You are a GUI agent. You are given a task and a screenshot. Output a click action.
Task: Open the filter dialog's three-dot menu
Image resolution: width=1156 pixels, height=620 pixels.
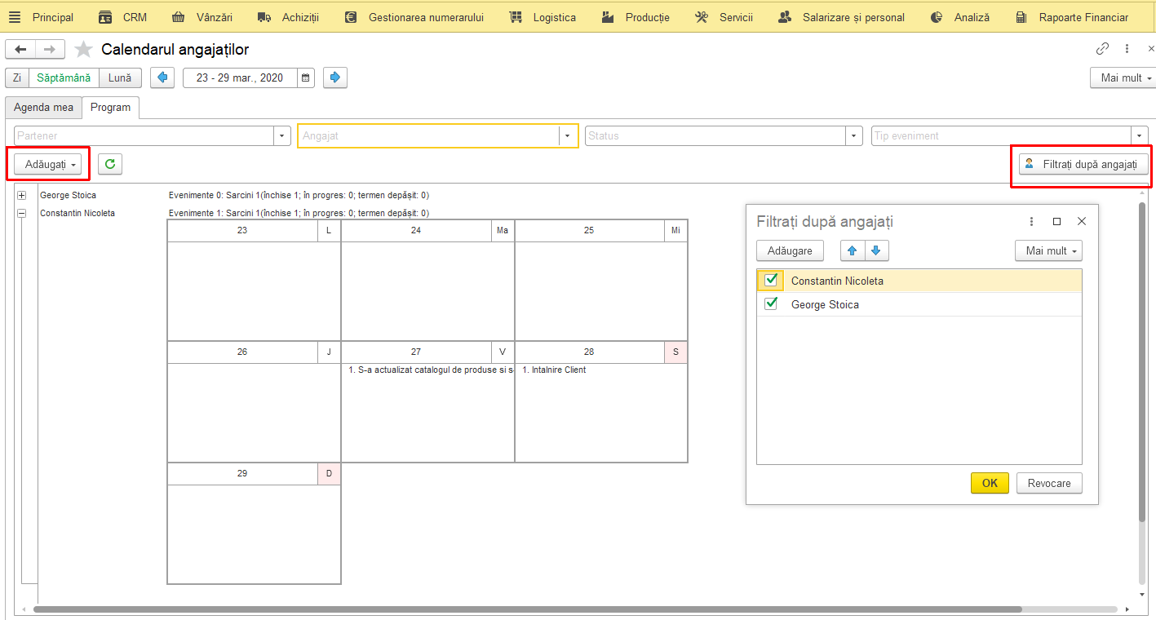[1032, 221]
